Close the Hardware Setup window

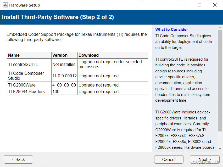(x=215, y=5)
